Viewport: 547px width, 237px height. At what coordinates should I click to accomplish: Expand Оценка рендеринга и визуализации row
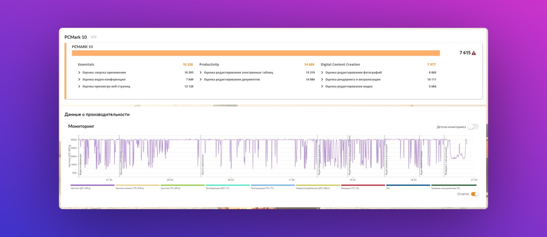[x=322, y=79]
